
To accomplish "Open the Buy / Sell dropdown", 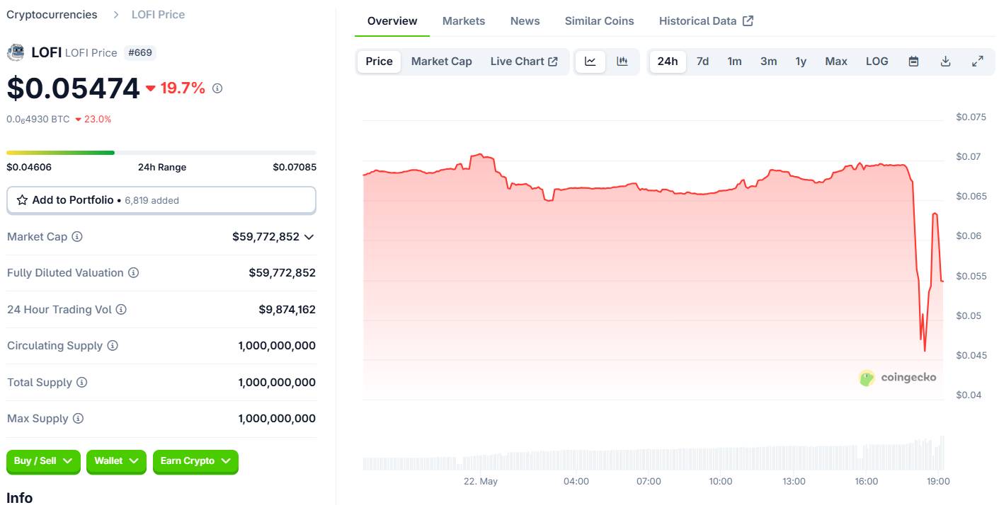I will tap(43, 461).
